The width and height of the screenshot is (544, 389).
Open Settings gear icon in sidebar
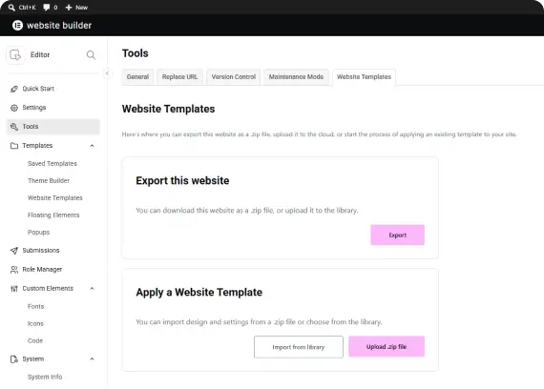[14, 108]
